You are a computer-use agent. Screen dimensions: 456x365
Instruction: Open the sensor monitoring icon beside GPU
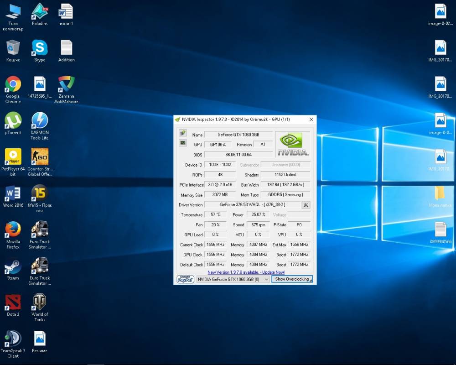click(x=183, y=143)
